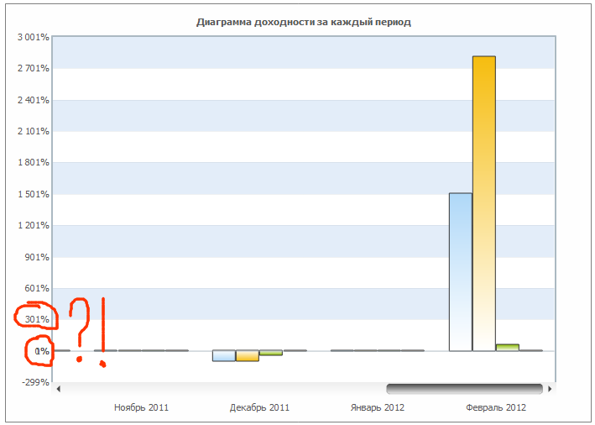Click the scrollbar right arrow
The image size is (595, 425).
tap(550, 389)
